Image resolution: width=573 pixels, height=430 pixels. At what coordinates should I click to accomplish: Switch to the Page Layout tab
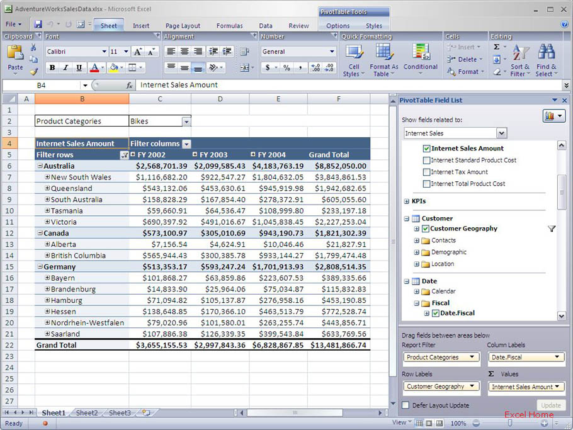(x=183, y=26)
